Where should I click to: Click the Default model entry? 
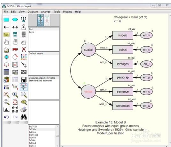point(36,53)
